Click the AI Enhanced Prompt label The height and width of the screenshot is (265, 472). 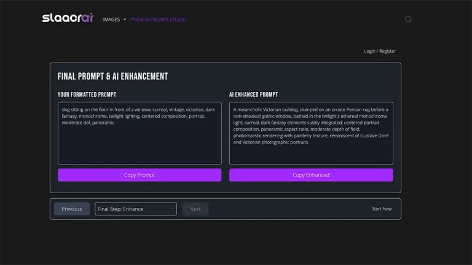[253, 94]
